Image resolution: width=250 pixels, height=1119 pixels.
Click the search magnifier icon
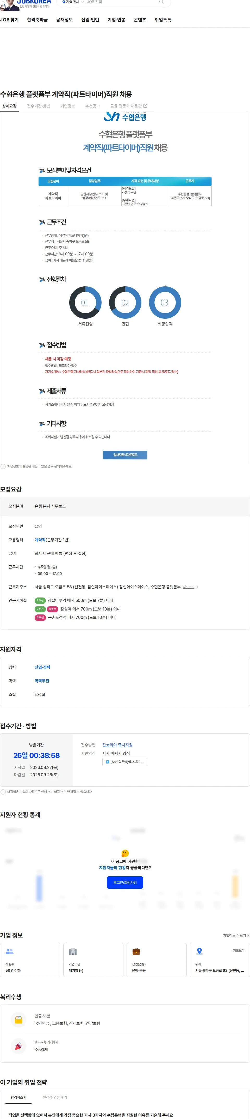[x=162, y=2]
